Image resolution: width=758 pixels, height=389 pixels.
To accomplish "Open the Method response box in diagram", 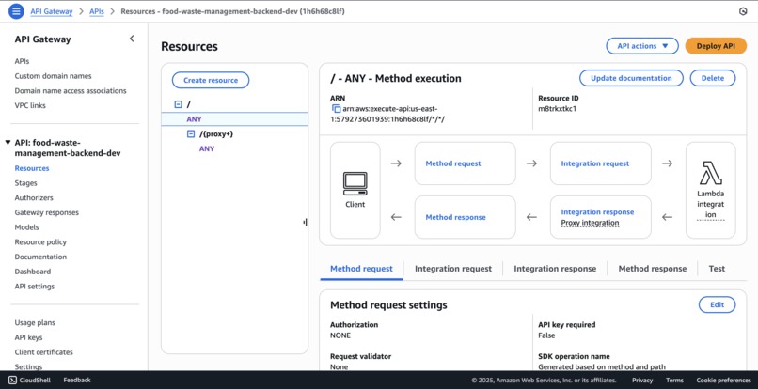I will (x=465, y=217).
